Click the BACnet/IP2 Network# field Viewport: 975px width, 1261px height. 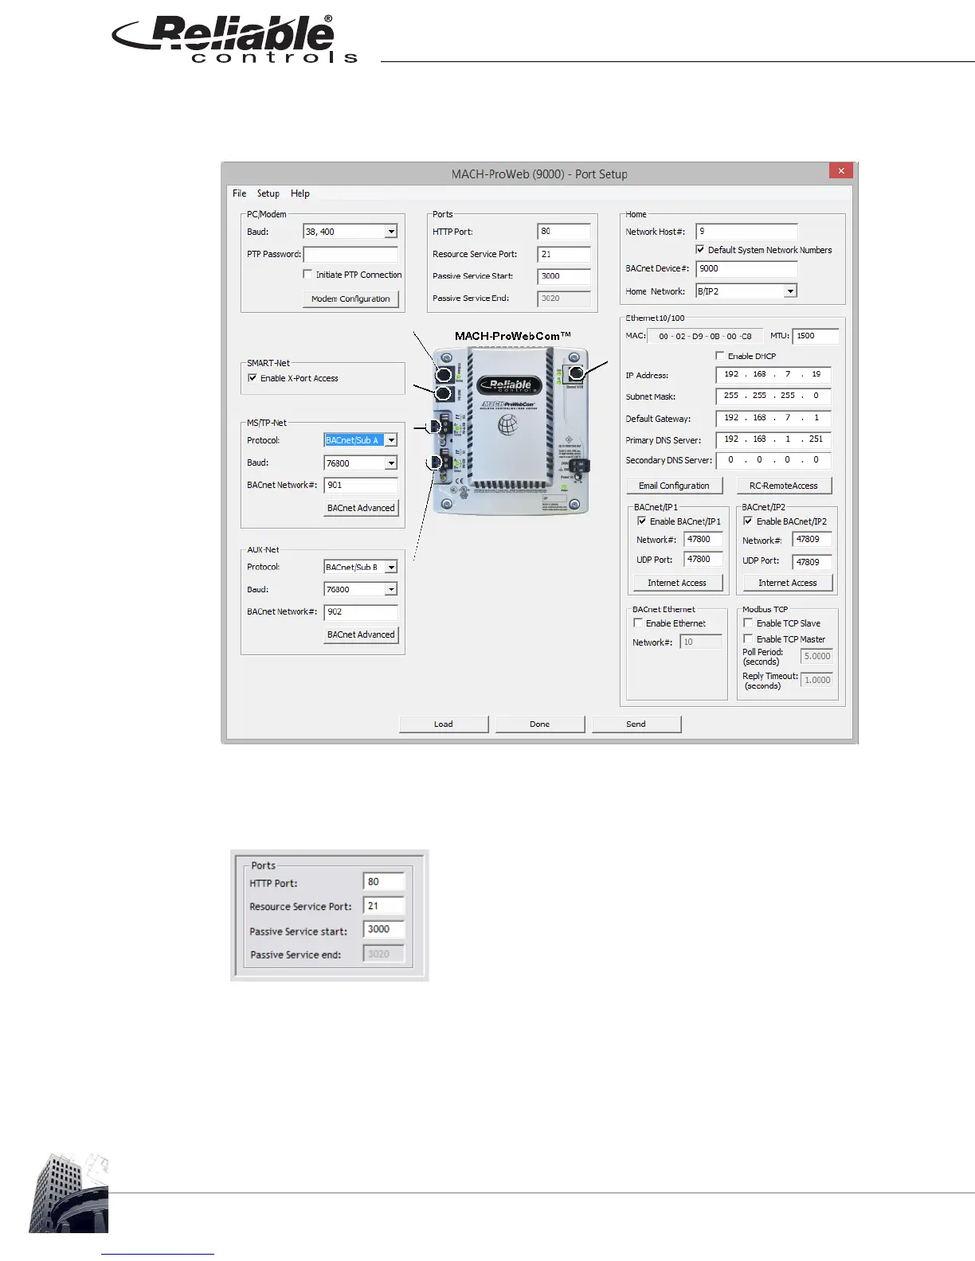[812, 540]
